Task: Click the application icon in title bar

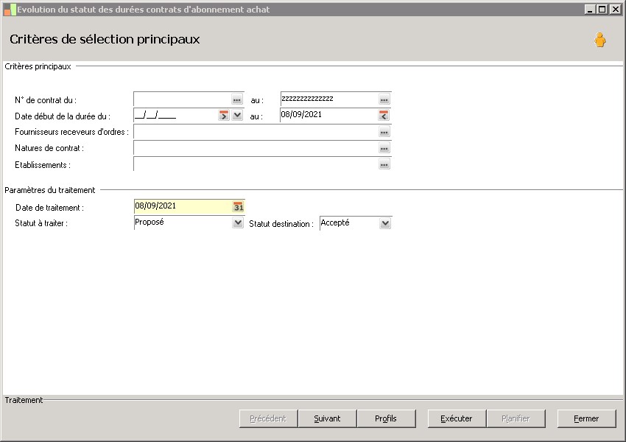Action: pyautogui.click(x=10, y=10)
